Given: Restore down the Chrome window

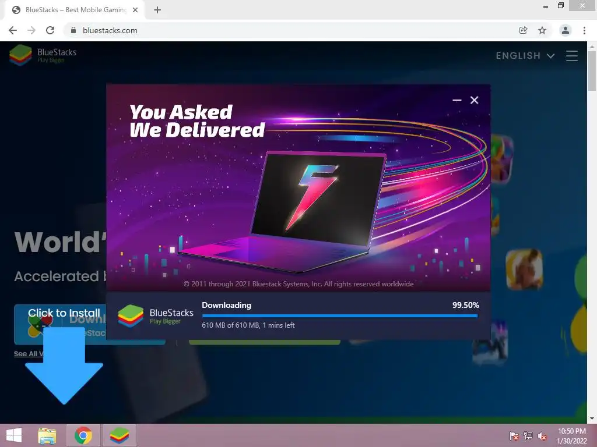Looking at the screenshot, I should (x=561, y=6).
